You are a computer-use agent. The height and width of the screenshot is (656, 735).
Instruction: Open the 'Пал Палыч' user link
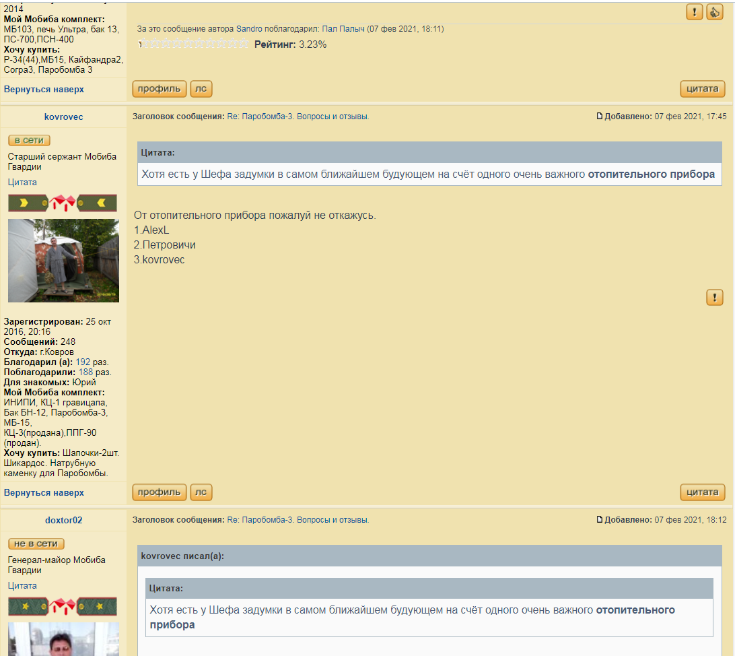coord(343,29)
